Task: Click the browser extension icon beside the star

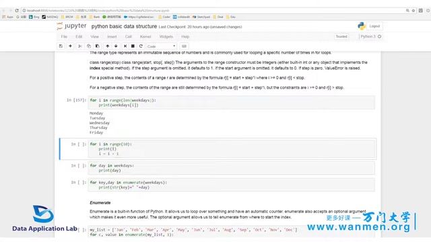Action: 420,11
